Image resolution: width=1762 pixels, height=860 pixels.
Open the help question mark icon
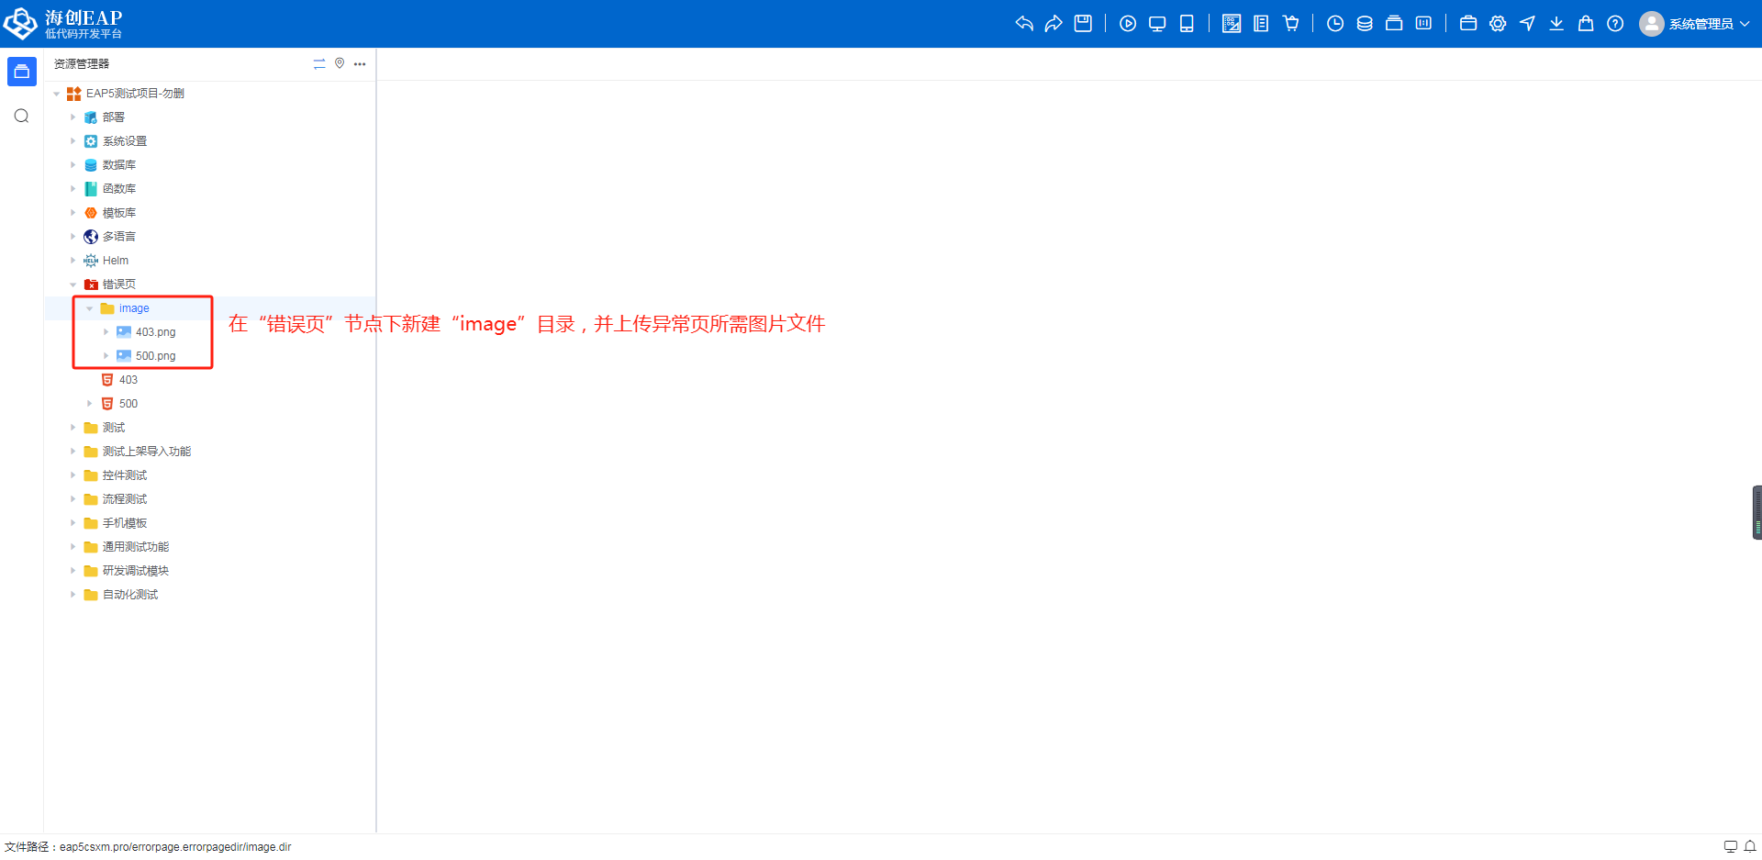1615,24
